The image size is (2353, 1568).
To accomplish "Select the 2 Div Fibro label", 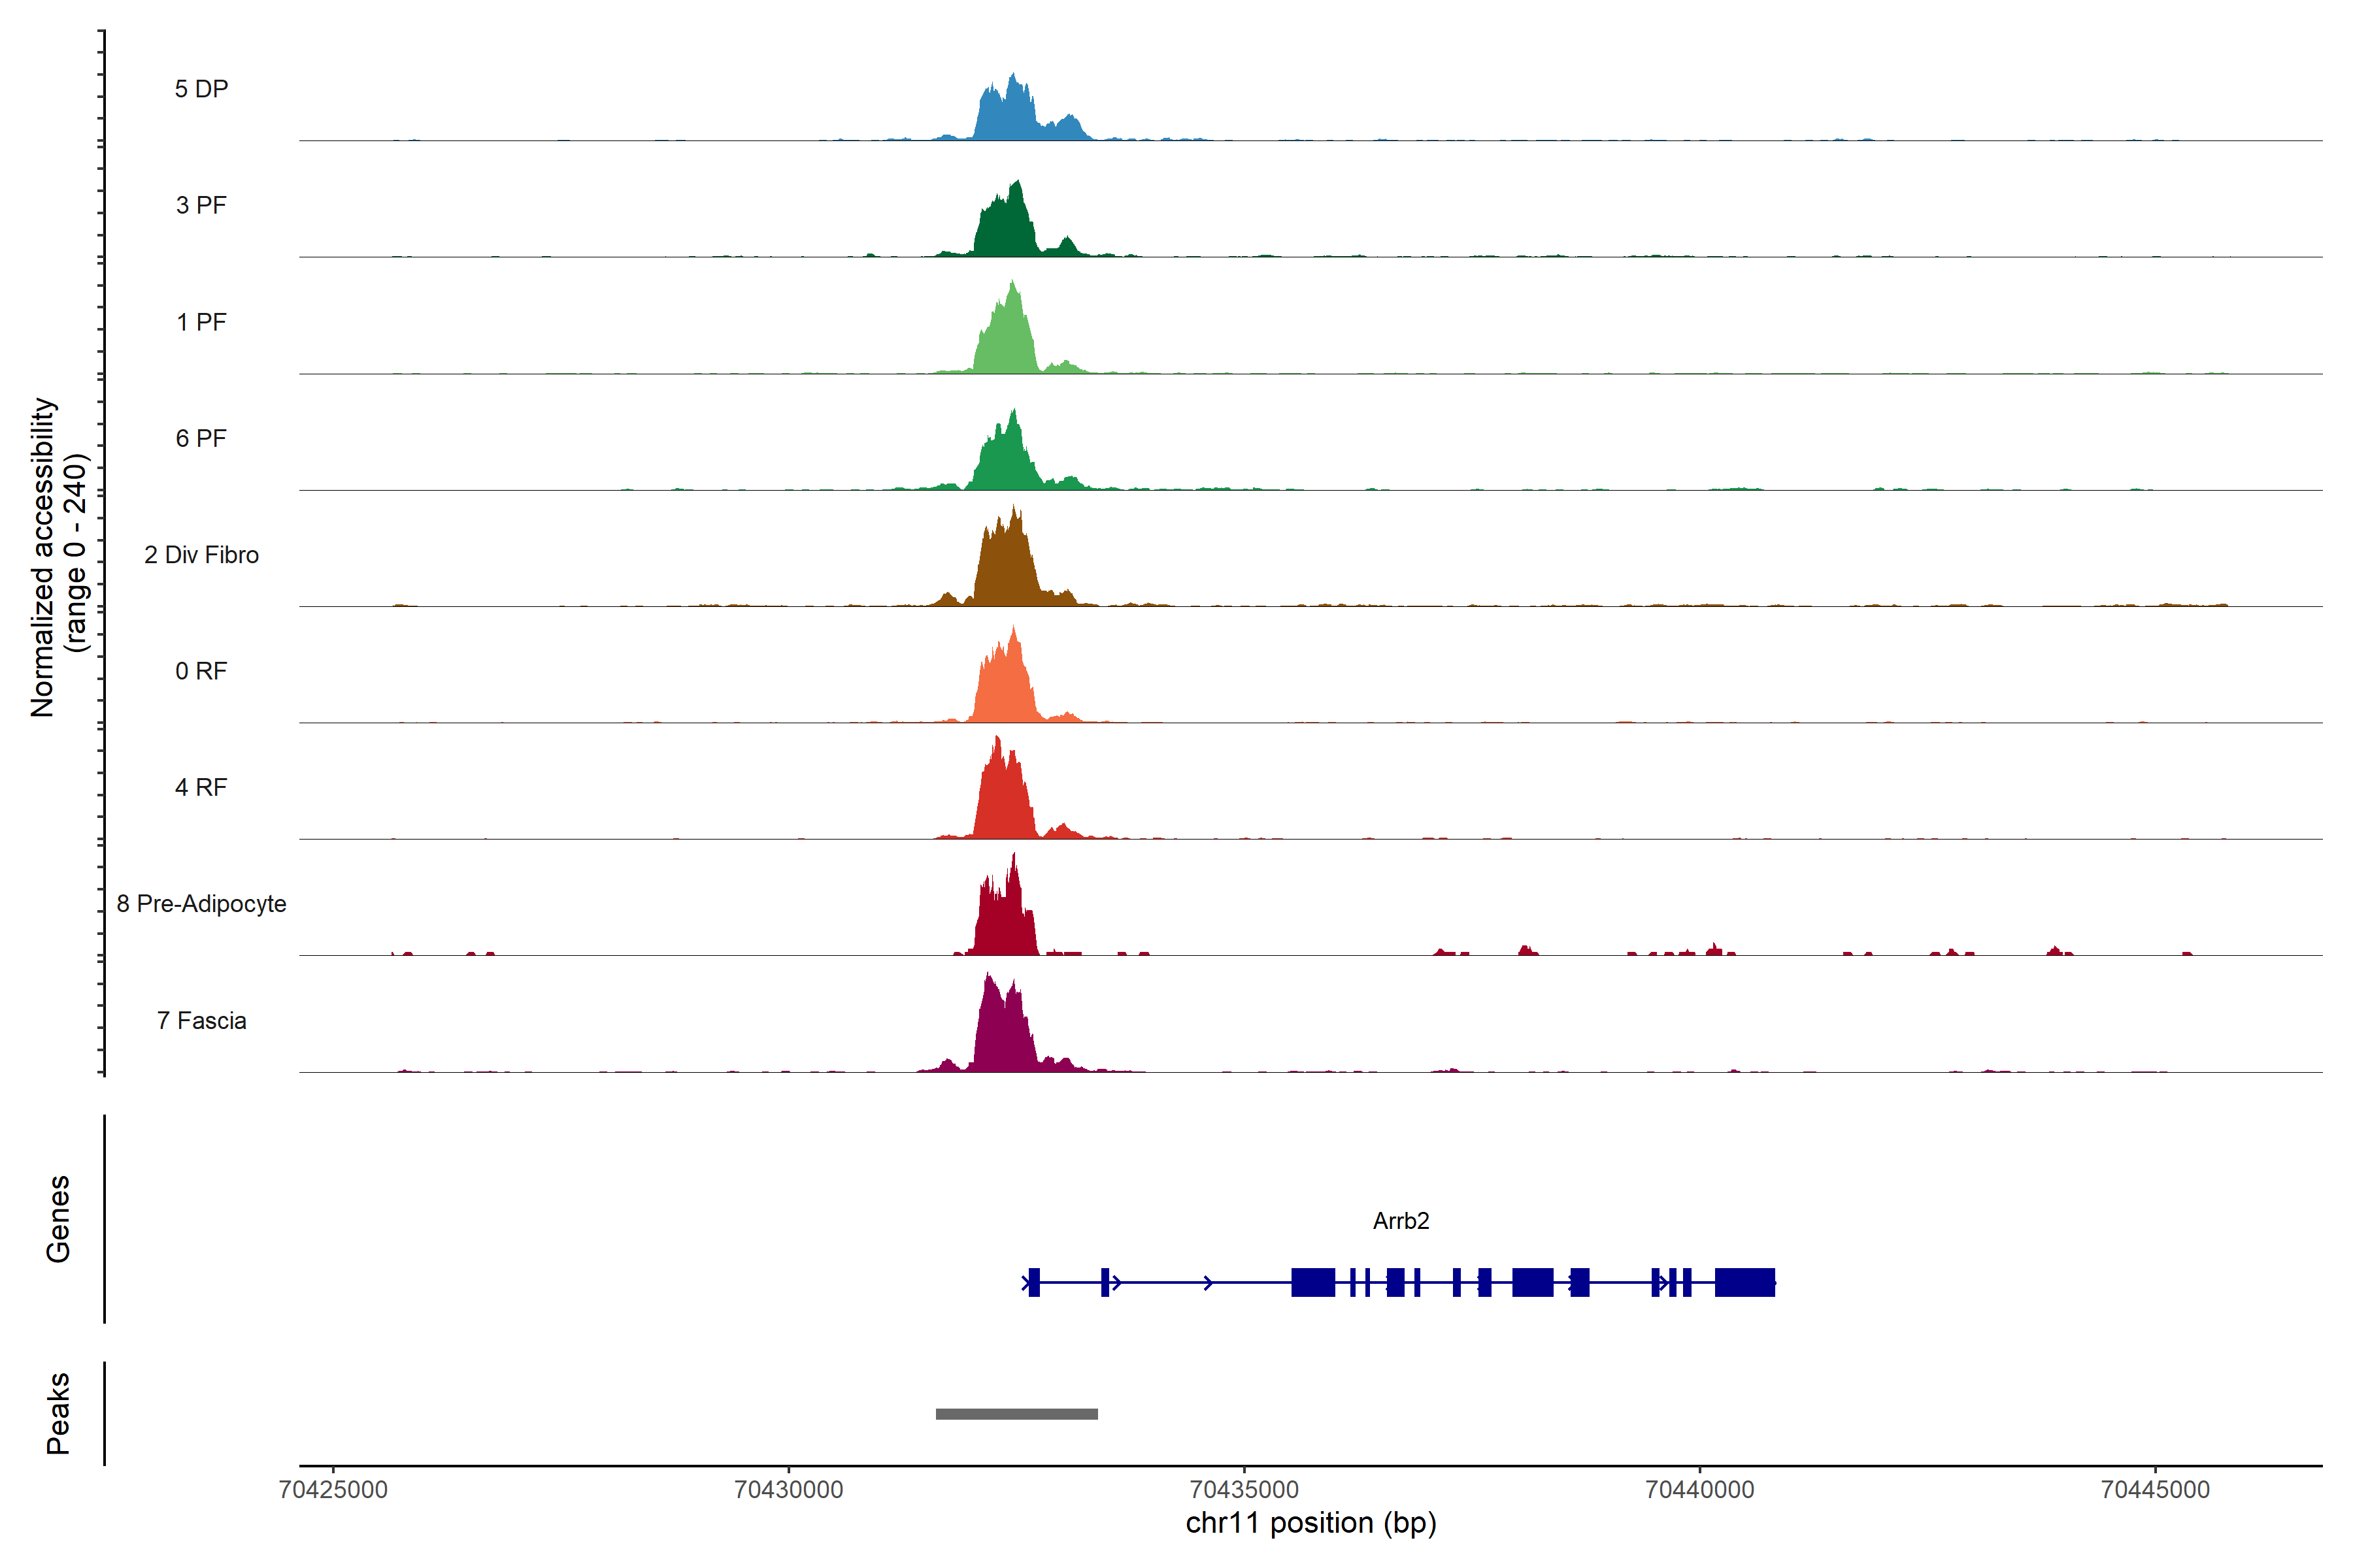I will [201, 555].
